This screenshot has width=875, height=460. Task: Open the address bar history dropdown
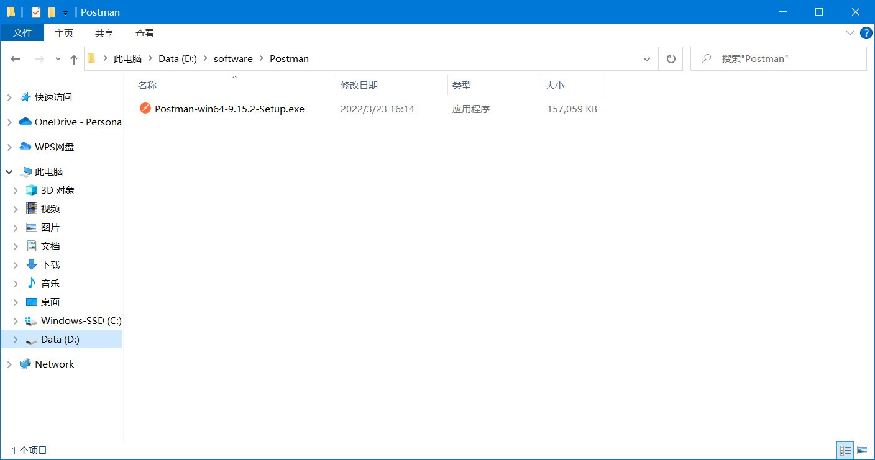(x=647, y=59)
